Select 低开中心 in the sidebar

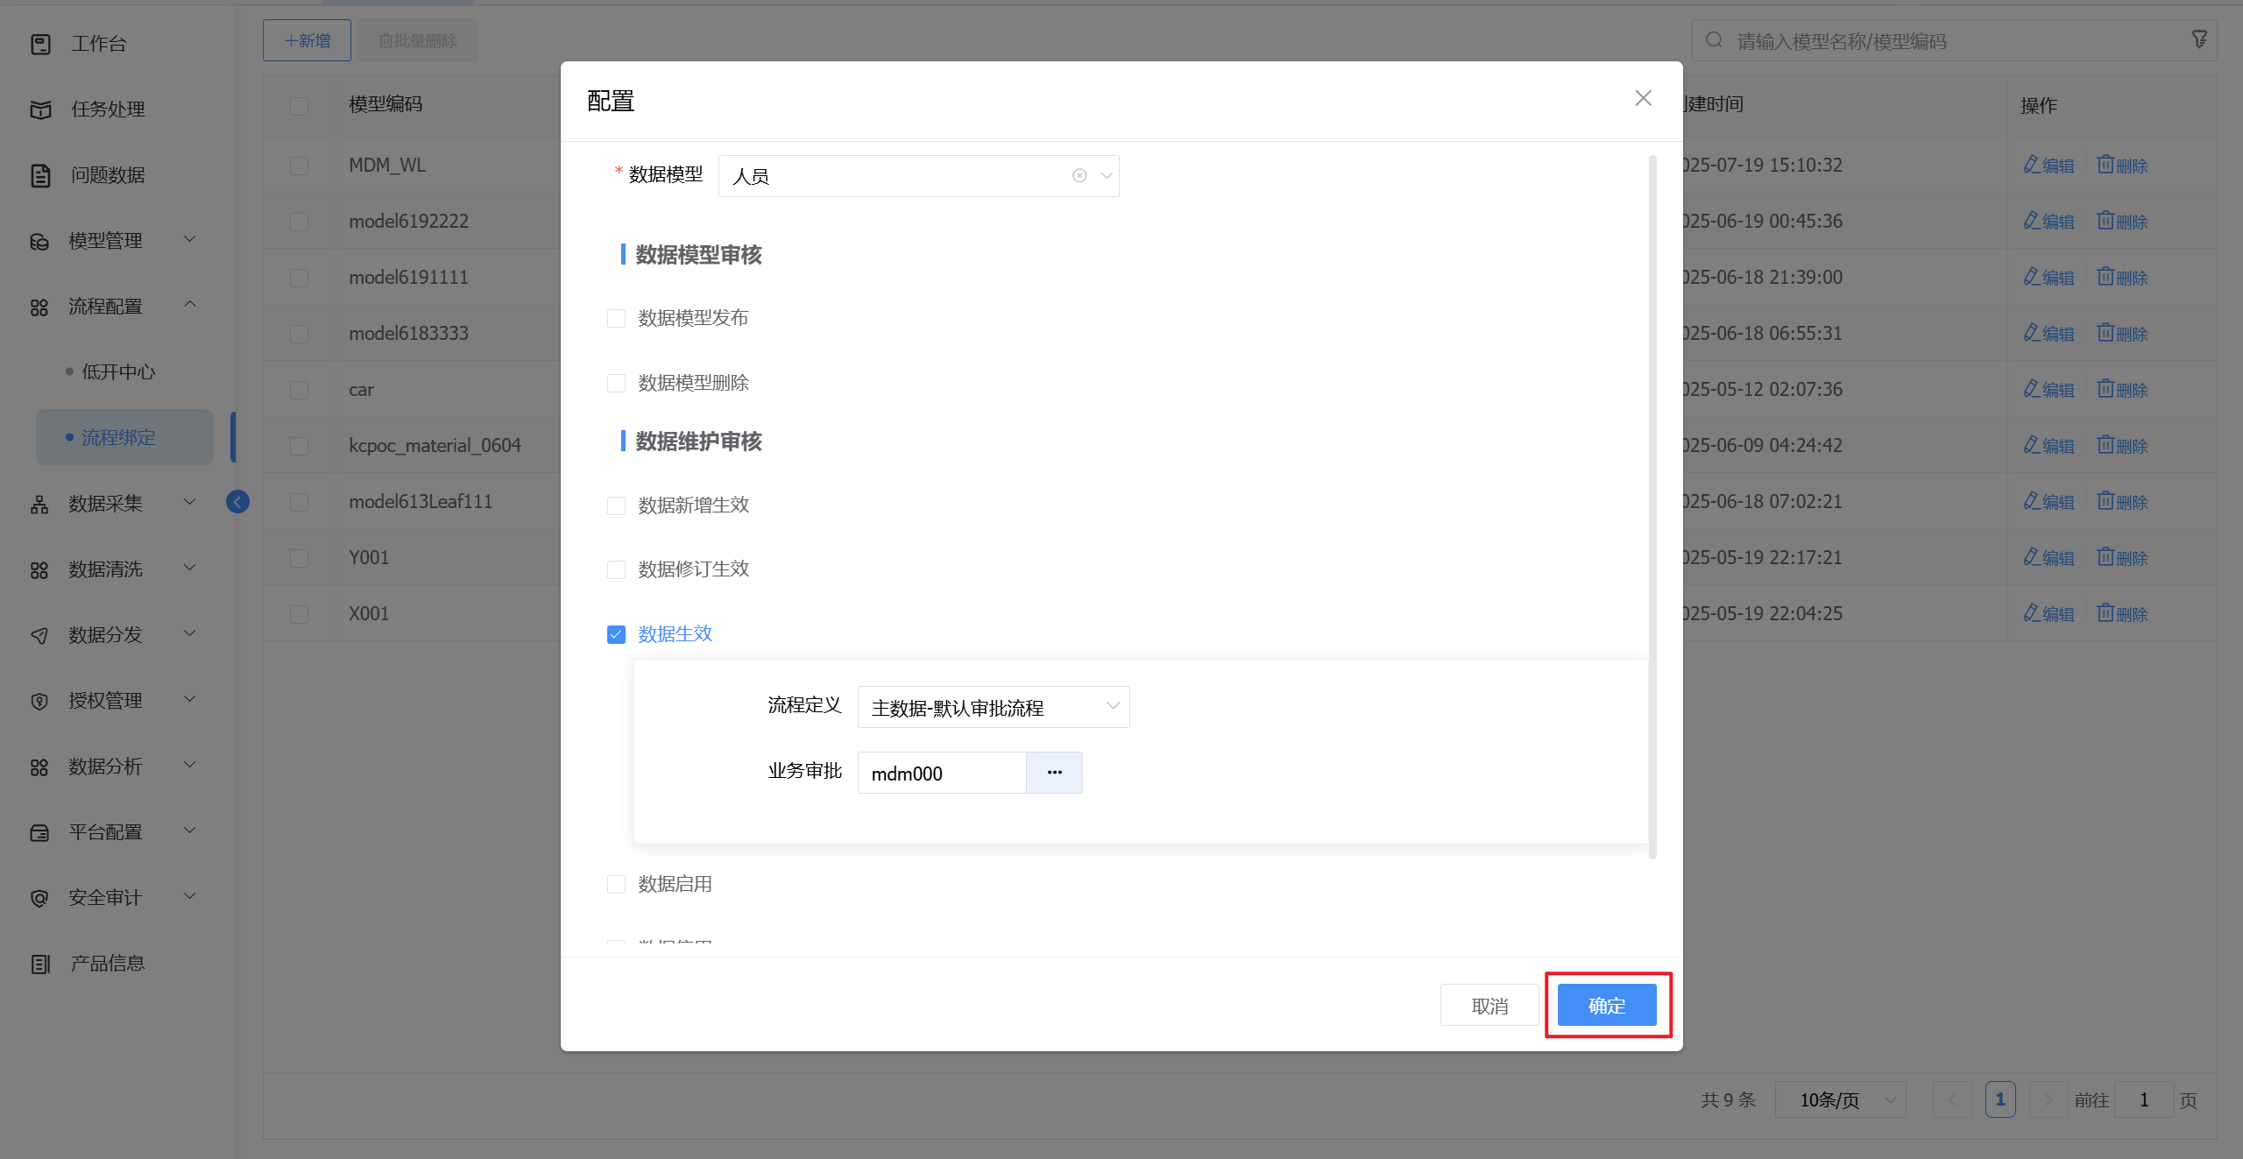point(118,372)
